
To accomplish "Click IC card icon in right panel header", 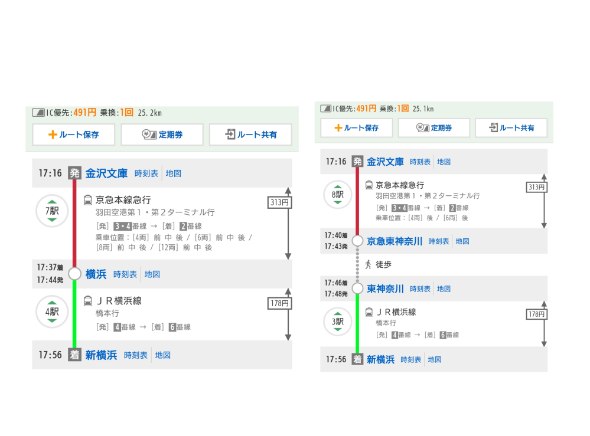I will pos(326,109).
